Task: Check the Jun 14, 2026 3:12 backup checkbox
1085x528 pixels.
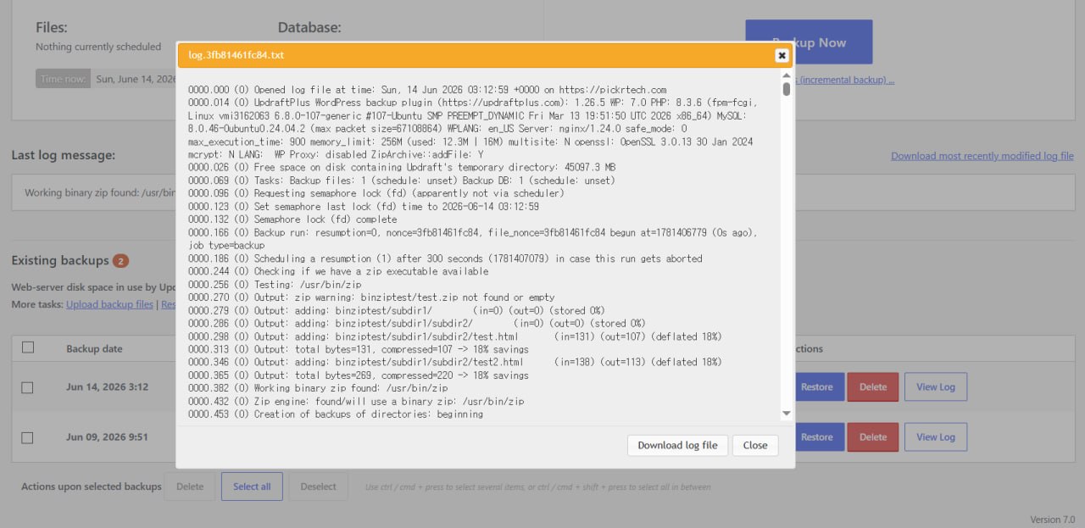Action: coord(28,387)
